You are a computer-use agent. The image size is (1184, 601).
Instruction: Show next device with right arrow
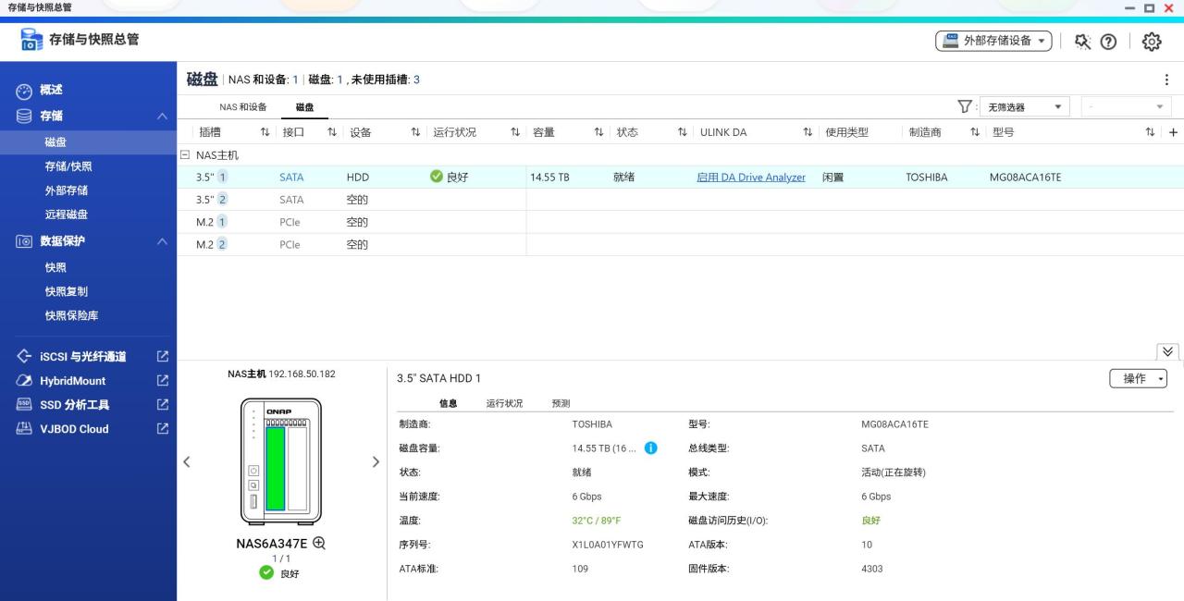[376, 461]
